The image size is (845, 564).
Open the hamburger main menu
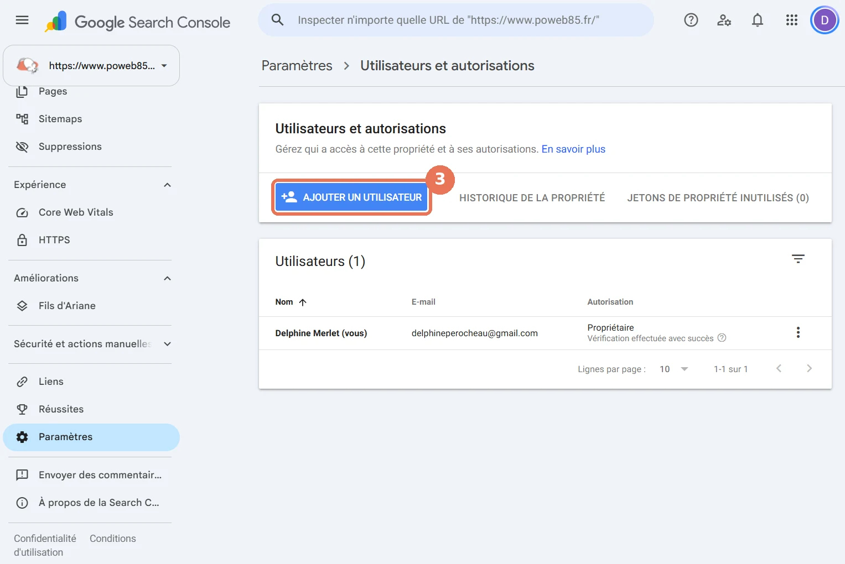[x=22, y=20]
